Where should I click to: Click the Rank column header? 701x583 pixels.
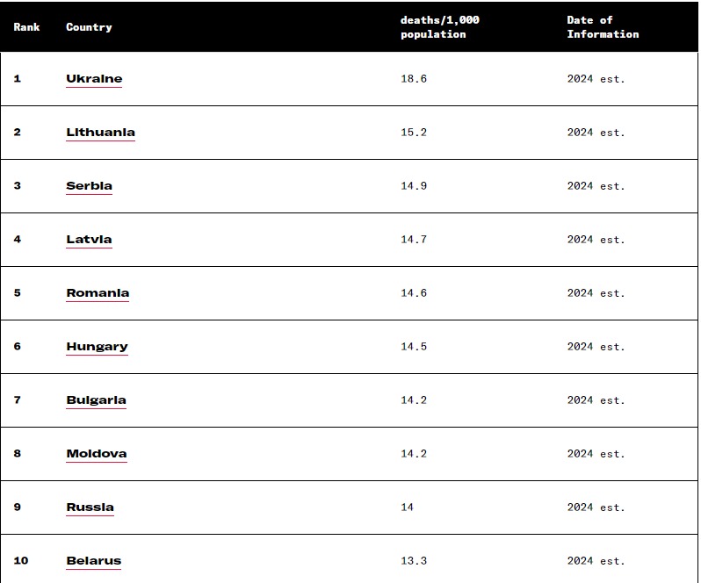pos(27,27)
